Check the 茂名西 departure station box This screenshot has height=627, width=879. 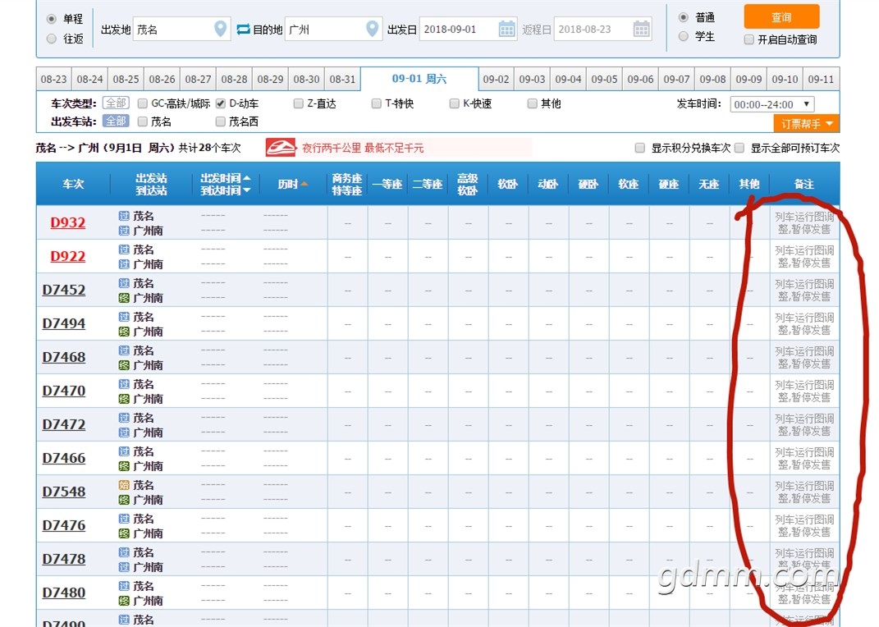click(220, 121)
